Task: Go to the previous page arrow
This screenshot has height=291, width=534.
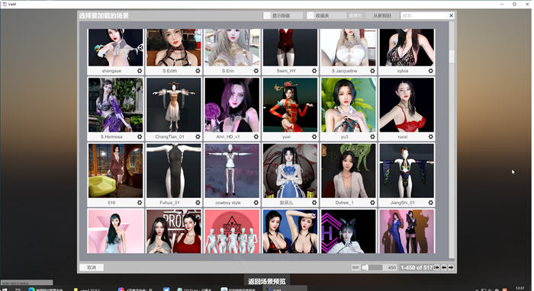Action: pyautogui.click(x=444, y=267)
